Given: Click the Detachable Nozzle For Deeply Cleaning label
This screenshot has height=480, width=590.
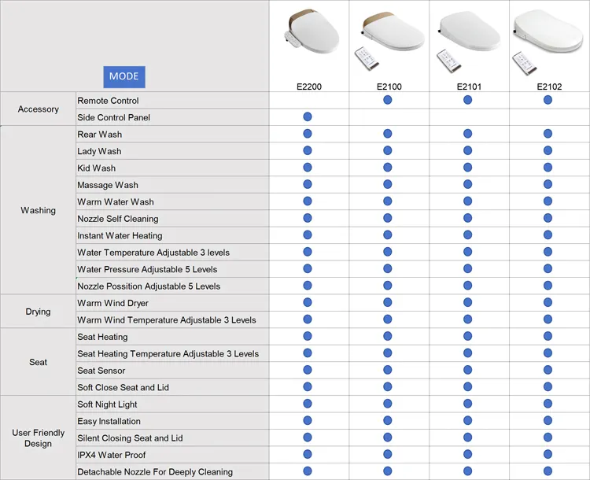Looking at the screenshot, I should point(155,472).
